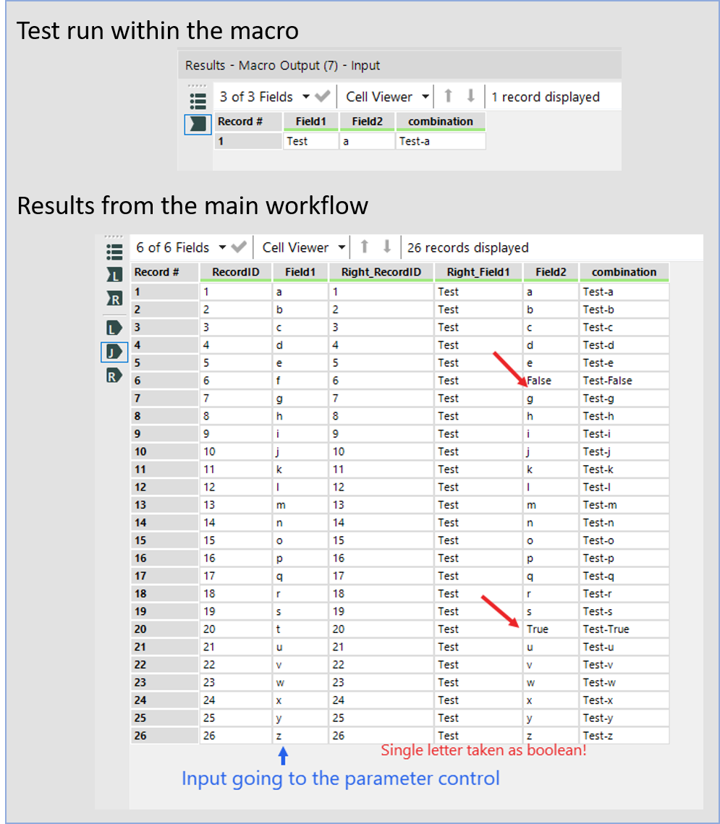Image resolution: width=720 pixels, height=824 pixels.
Task: Click the 'Right_Field1' column header
Action: 478,272
